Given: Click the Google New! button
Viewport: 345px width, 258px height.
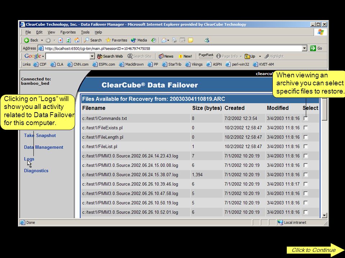Looking at the screenshot, I should click(185, 56).
